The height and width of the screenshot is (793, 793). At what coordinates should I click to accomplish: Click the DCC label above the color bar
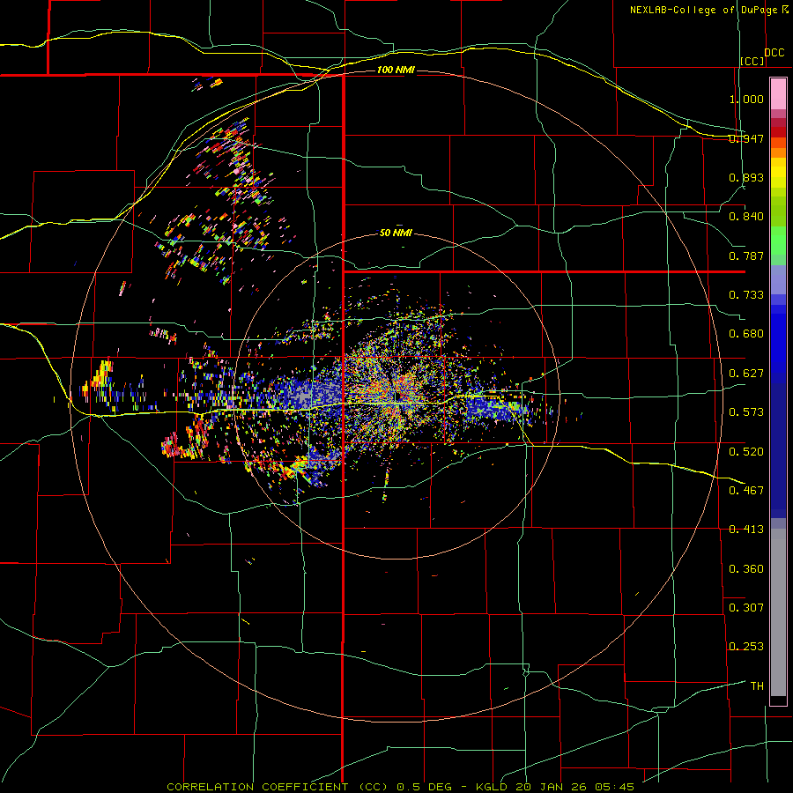click(x=774, y=53)
